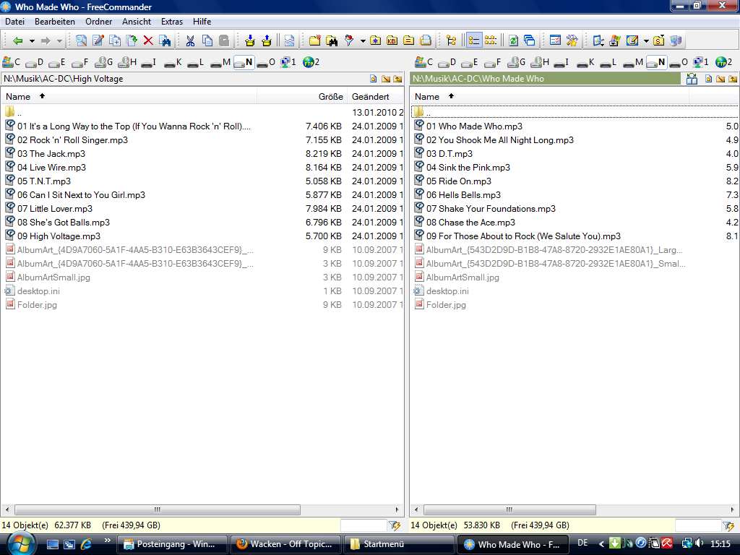This screenshot has height=555, width=740.
Task: Show the folder tree icon
Action: point(451,40)
